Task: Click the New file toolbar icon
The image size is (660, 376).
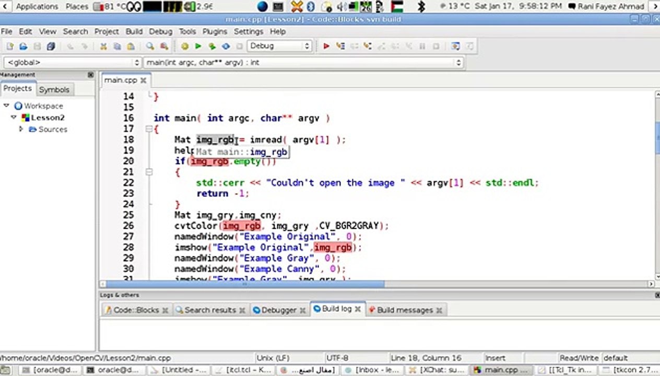Action: (9, 46)
